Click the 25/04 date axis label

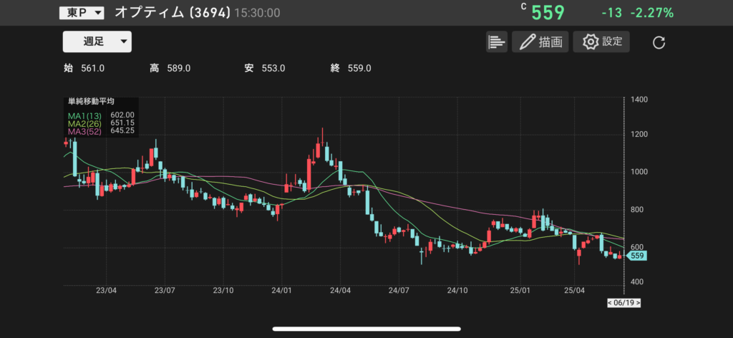pyautogui.click(x=575, y=291)
